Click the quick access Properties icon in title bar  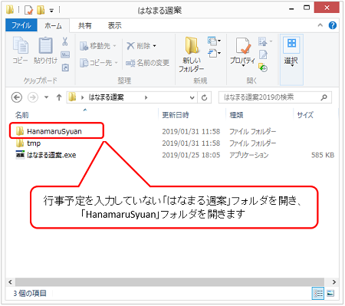28,10
